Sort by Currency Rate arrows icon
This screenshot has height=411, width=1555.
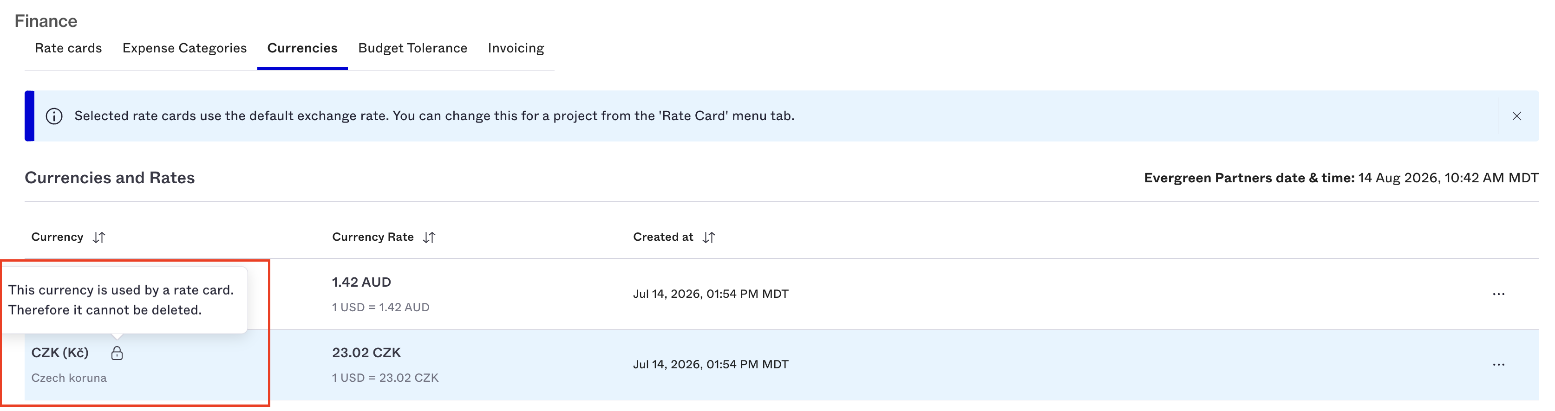[x=429, y=238]
